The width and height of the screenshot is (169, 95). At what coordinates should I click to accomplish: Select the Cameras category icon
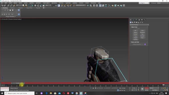pyautogui.click(x=137, y=22)
